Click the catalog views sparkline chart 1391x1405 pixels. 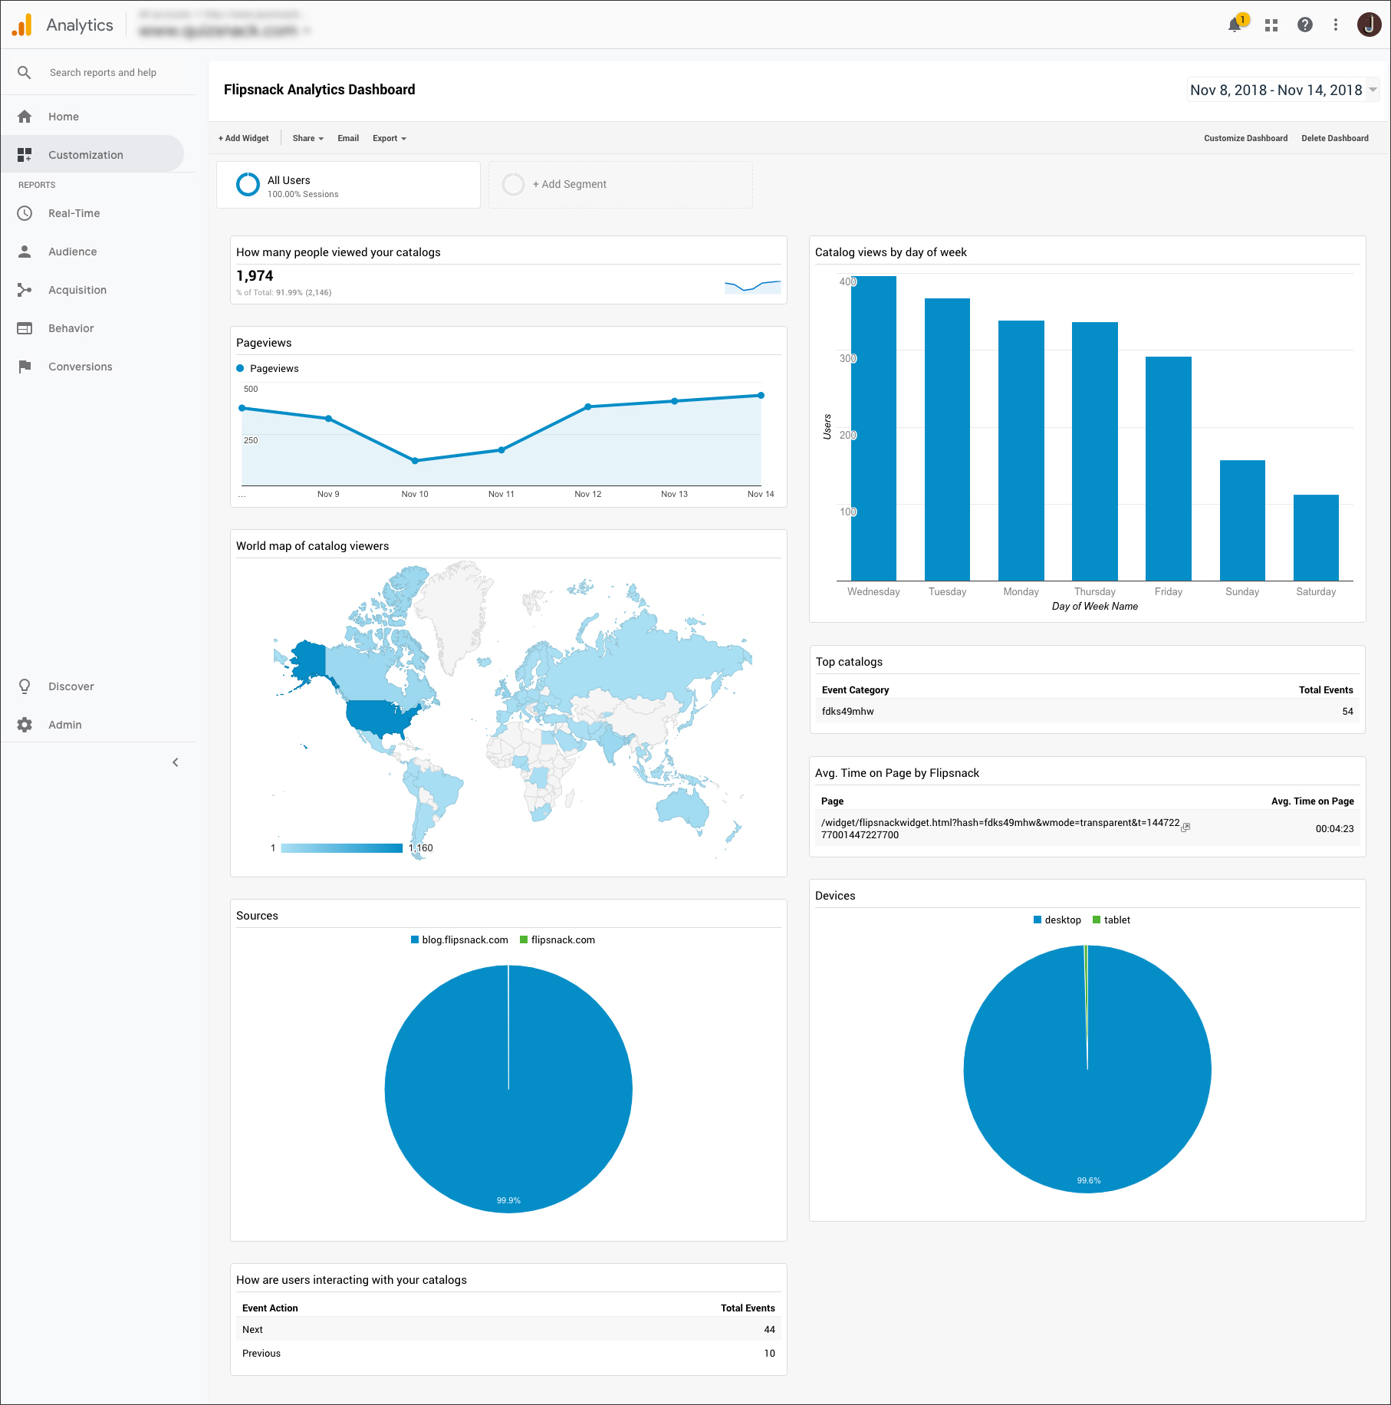click(753, 286)
